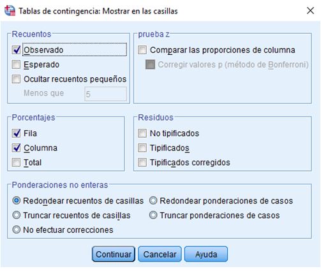The width and height of the screenshot is (321, 271).
Task: Uncheck the Observado counts checkbox
Action: point(17,50)
